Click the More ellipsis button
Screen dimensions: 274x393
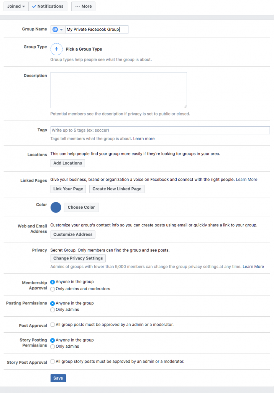83,6
